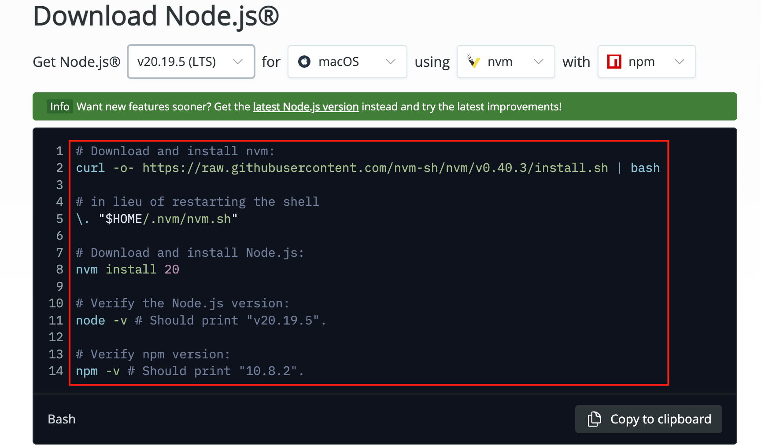This screenshot has height=445, width=761.
Task: Click the 'npm -v' command line
Action: (x=189, y=371)
